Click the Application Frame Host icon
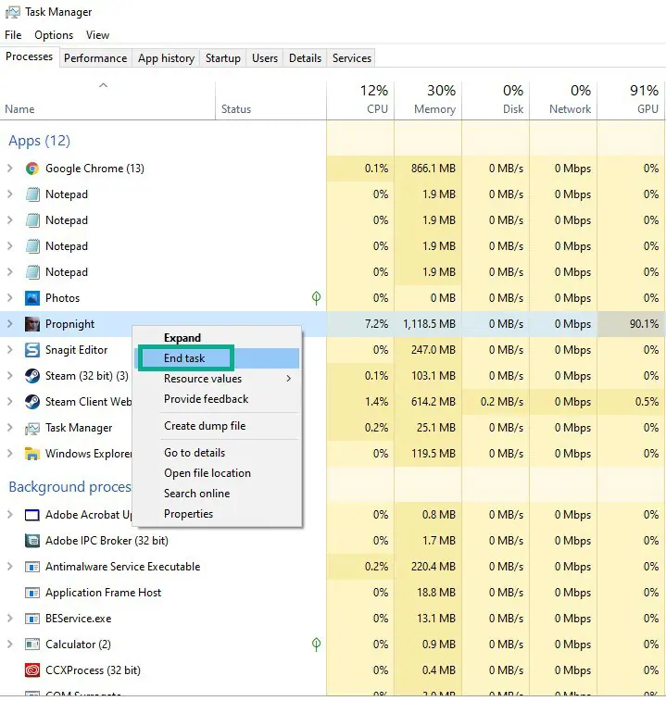The image size is (666, 701). [31, 593]
